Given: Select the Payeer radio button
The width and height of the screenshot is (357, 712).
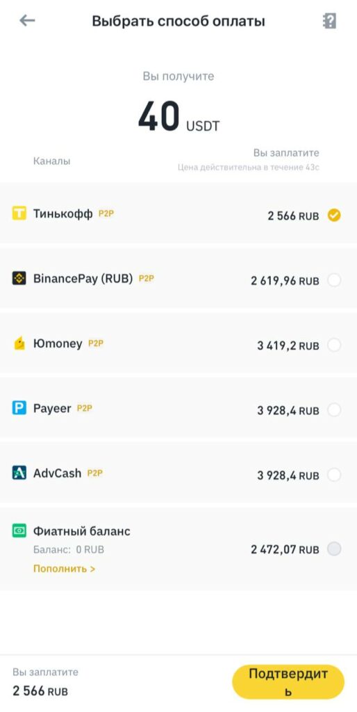Looking at the screenshot, I should (334, 410).
